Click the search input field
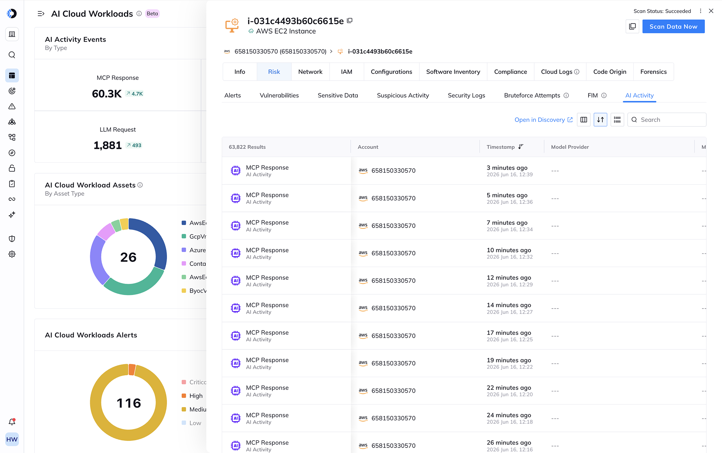Screen dimensions: 722x453 pyautogui.click(x=667, y=120)
